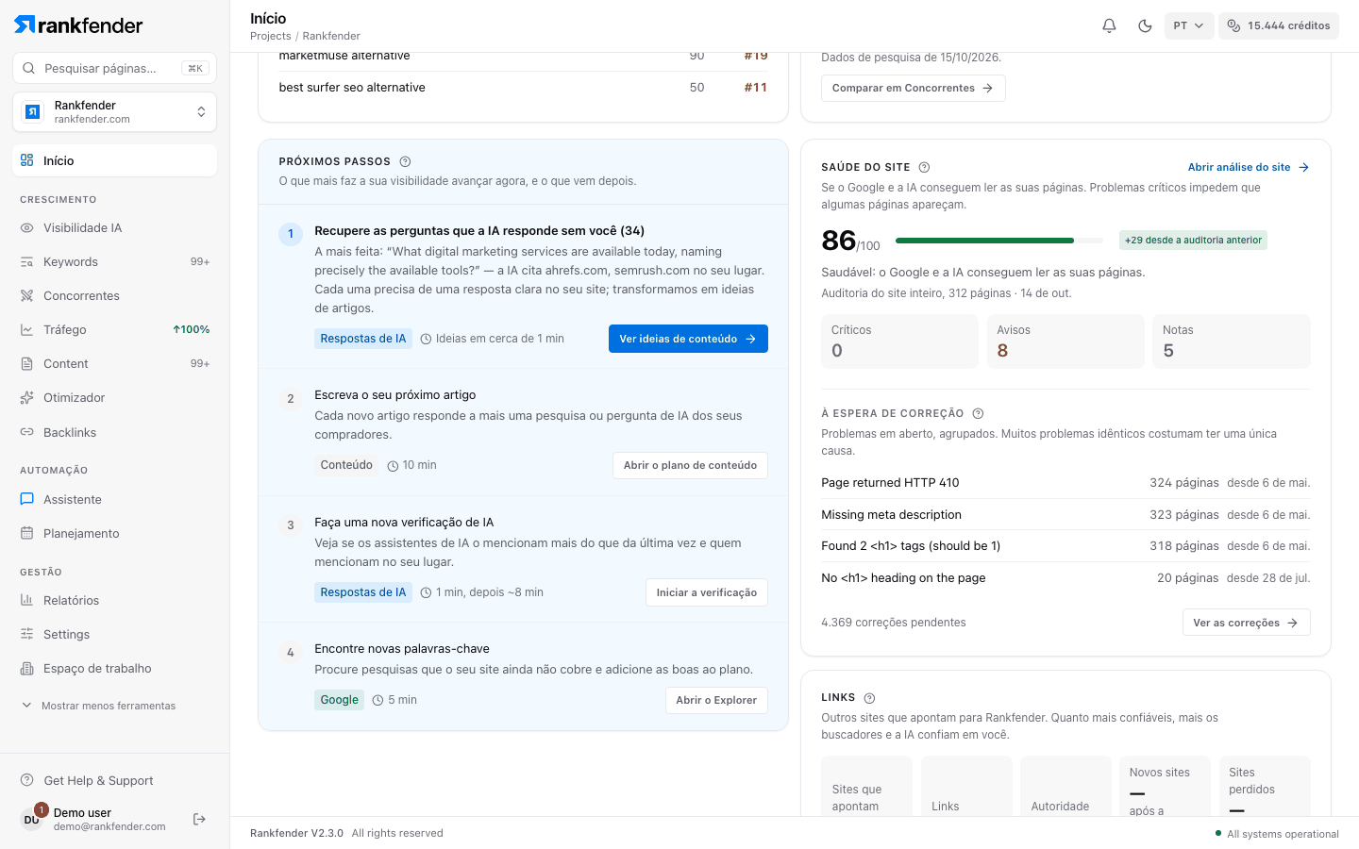This screenshot has width=1359, height=849.
Task: Click help icon next to Links heading
Action: coord(869,698)
